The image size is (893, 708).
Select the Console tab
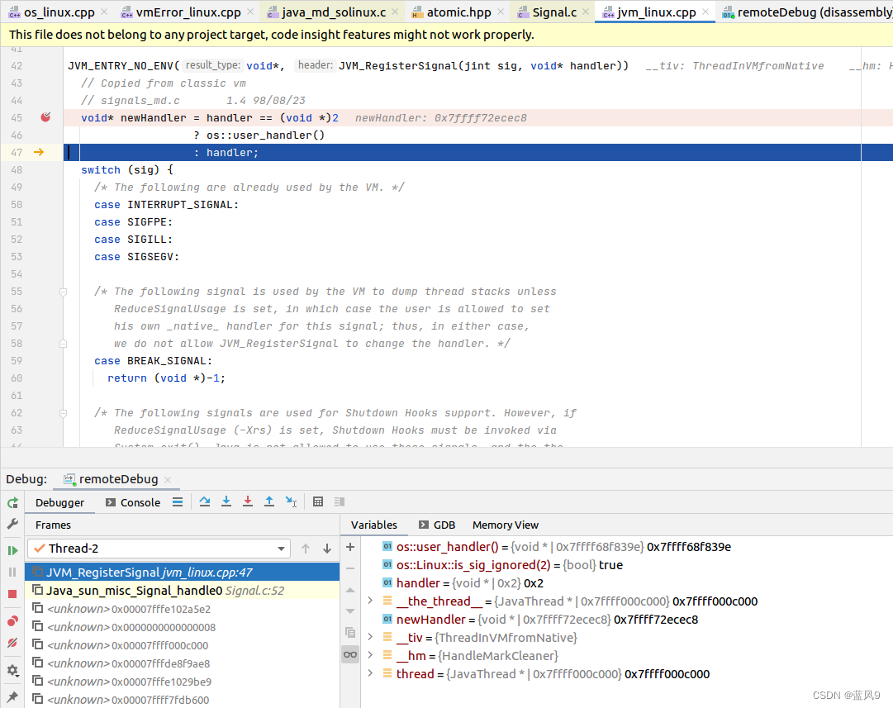133,502
